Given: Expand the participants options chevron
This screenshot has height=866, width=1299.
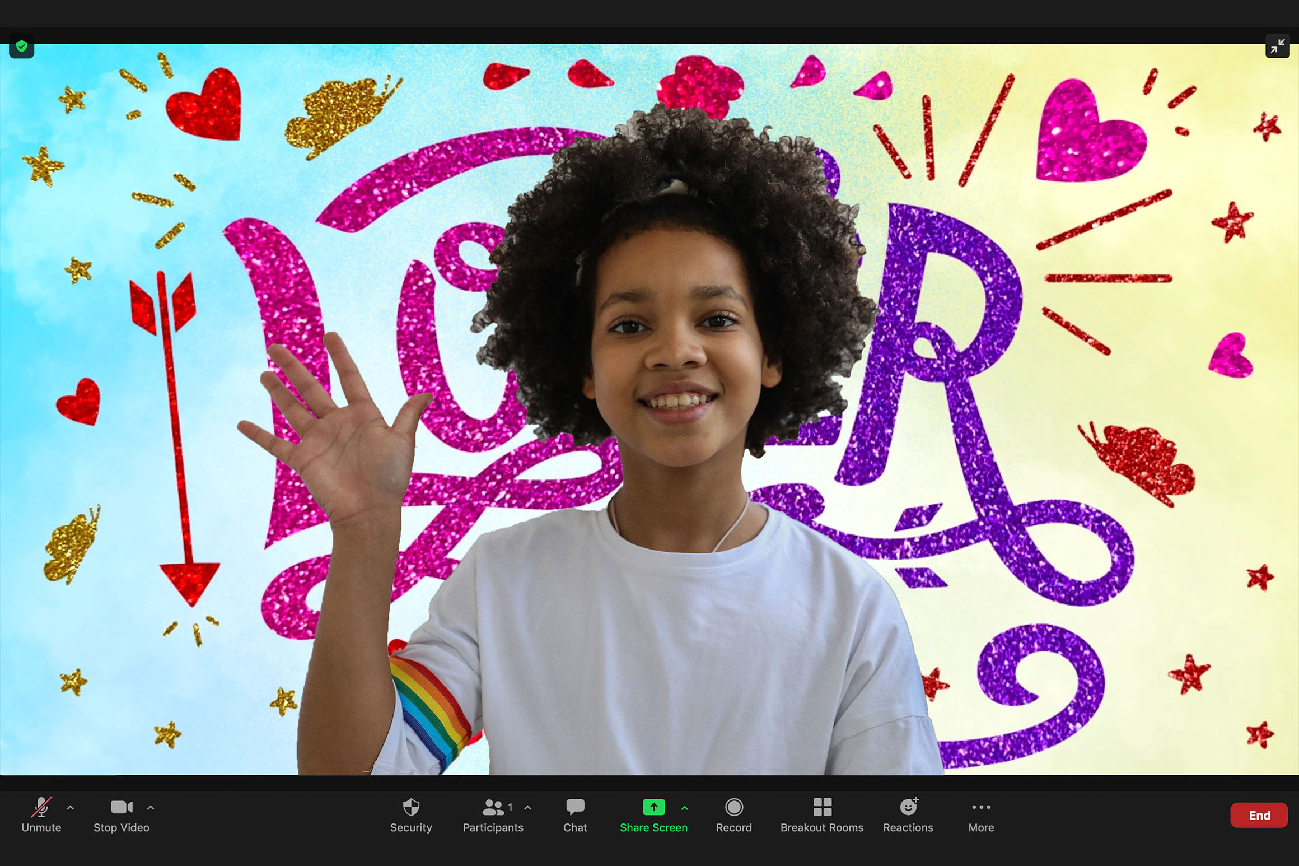Looking at the screenshot, I should [x=527, y=808].
